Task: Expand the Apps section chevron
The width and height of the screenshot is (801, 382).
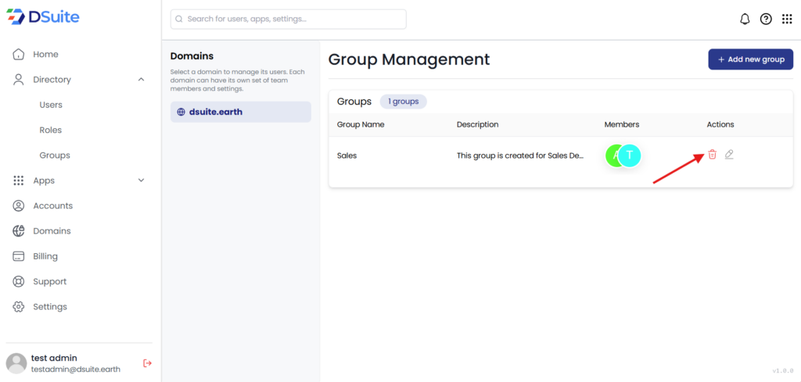Action: [x=141, y=180]
